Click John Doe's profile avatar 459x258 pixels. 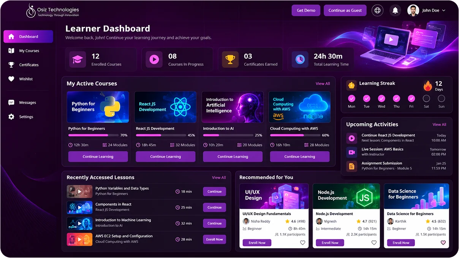pos(413,10)
